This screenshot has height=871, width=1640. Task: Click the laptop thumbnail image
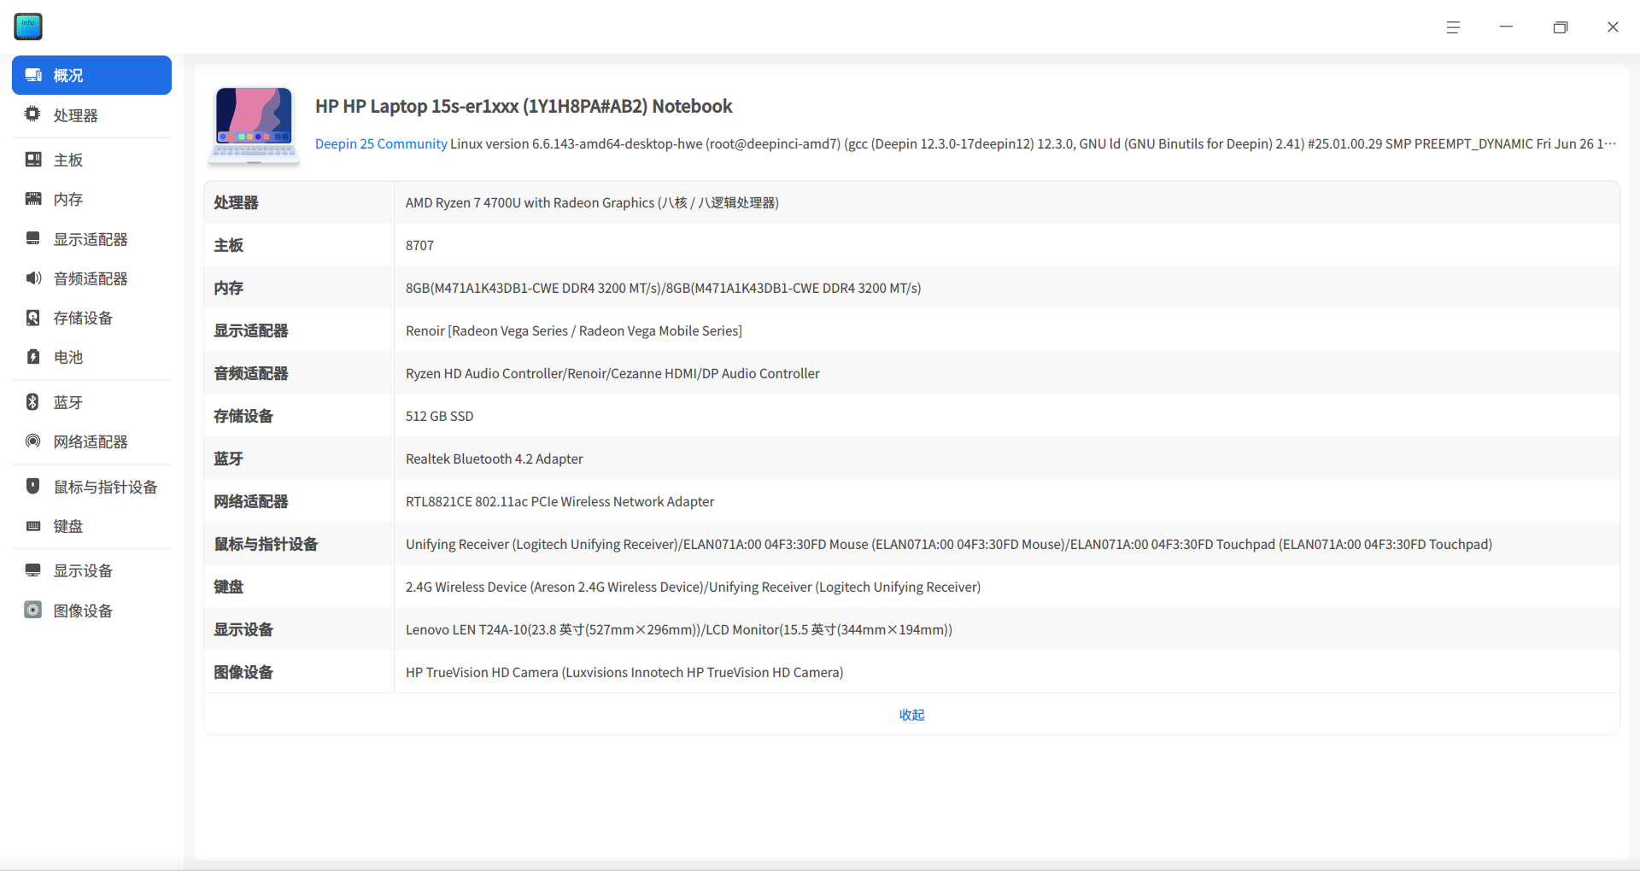tap(254, 125)
